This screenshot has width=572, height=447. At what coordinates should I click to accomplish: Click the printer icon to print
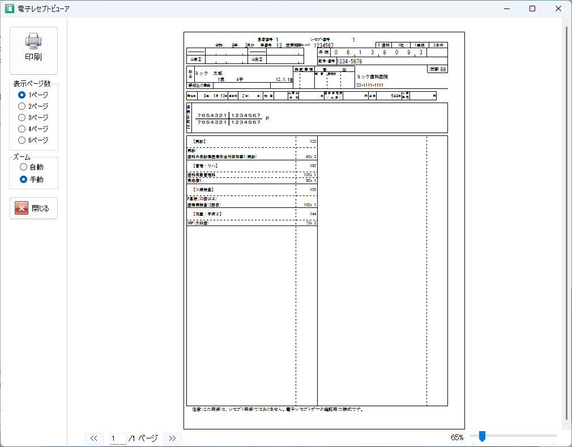point(33,41)
